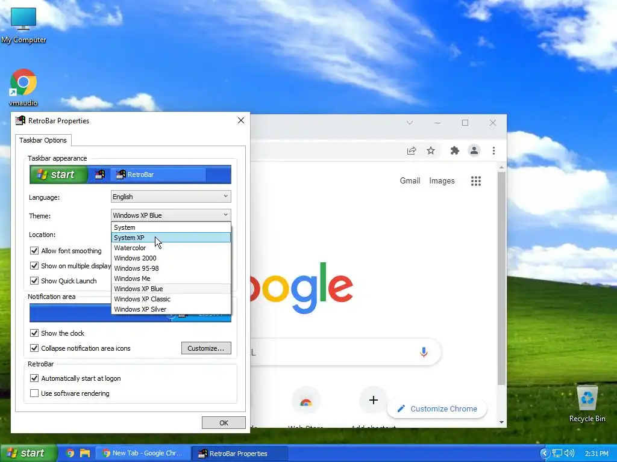Toggle Collapse notification area icons
The height and width of the screenshot is (462, 617).
coord(34,348)
